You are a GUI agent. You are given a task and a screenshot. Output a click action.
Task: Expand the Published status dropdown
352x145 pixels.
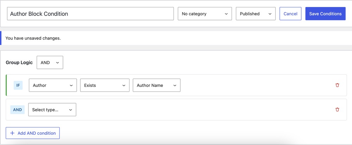(256, 14)
